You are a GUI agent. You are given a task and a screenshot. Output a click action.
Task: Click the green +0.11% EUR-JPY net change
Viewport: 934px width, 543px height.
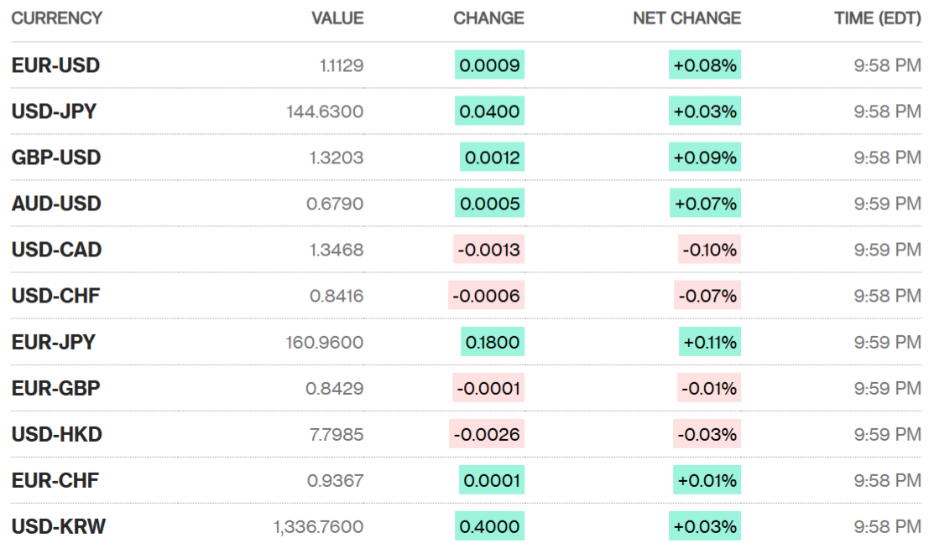[710, 342]
